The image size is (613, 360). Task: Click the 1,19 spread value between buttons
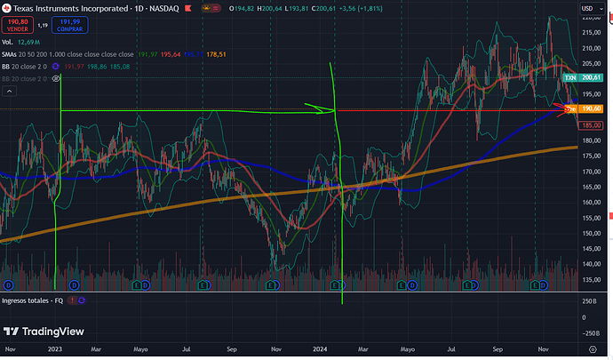[x=43, y=26]
